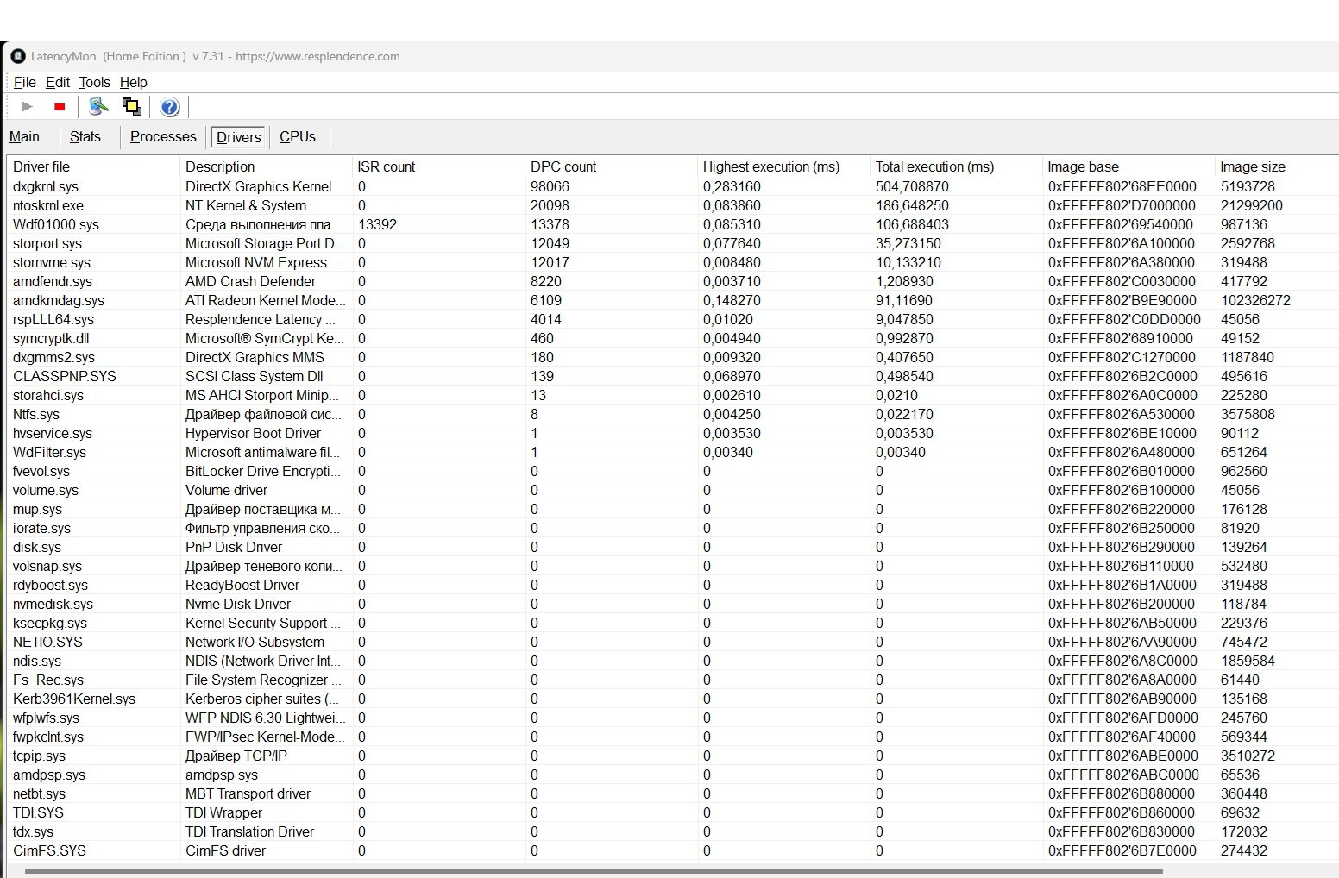Start monitoring with the green play icon
The height and width of the screenshot is (878, 1339).
coord(28,107)
